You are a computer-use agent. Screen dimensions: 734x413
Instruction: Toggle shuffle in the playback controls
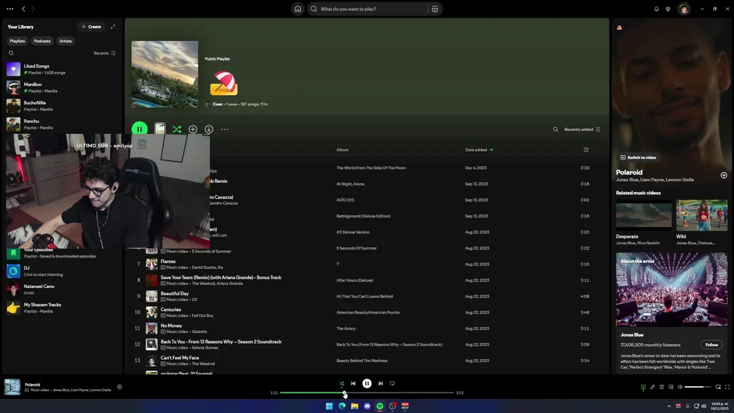pyautogui.click(x=341, y=384)
